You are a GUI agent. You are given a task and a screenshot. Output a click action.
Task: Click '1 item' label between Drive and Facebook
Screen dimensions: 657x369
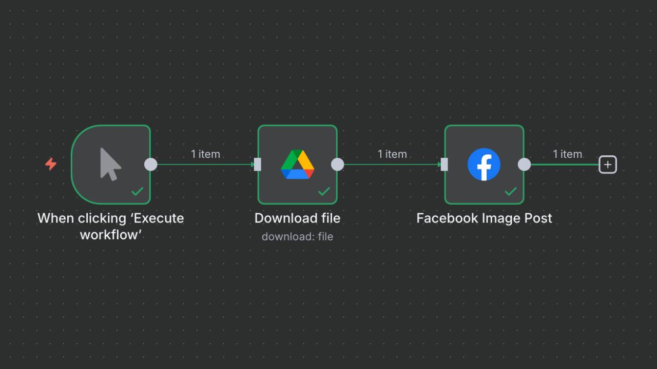(x=392, y=154)
